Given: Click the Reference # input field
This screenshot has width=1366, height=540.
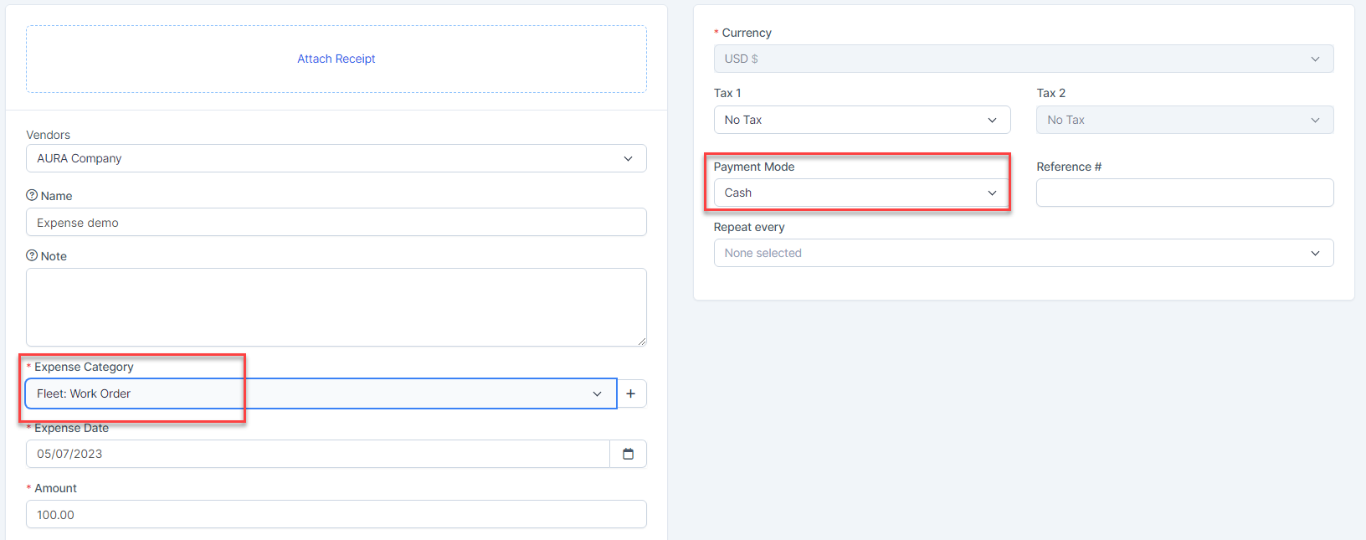Looking at the screenshot, I should [1184, 193].
